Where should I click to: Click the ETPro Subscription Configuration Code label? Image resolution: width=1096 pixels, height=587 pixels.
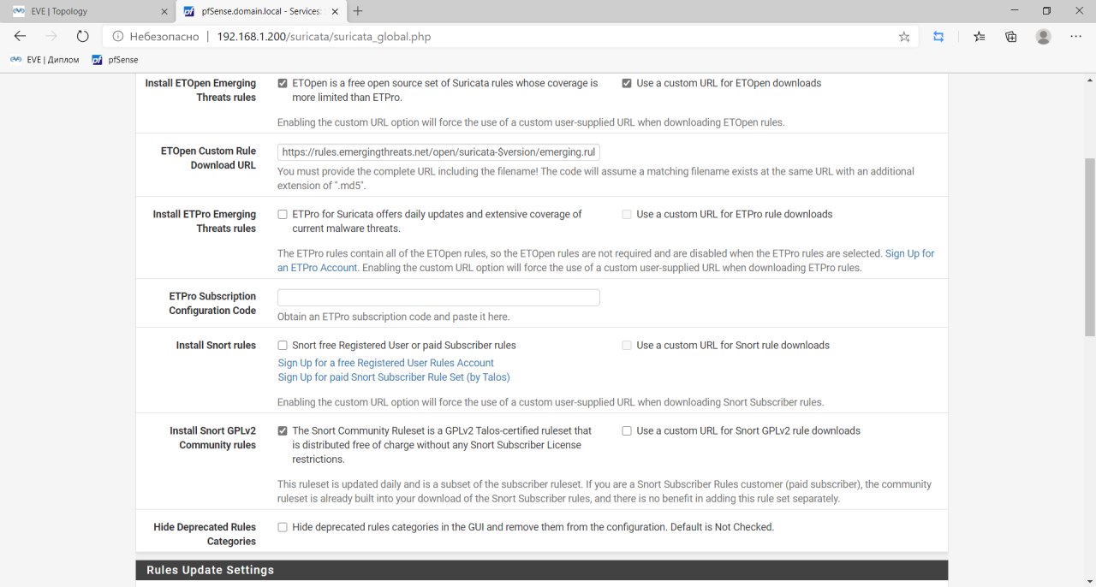[212, 304]
